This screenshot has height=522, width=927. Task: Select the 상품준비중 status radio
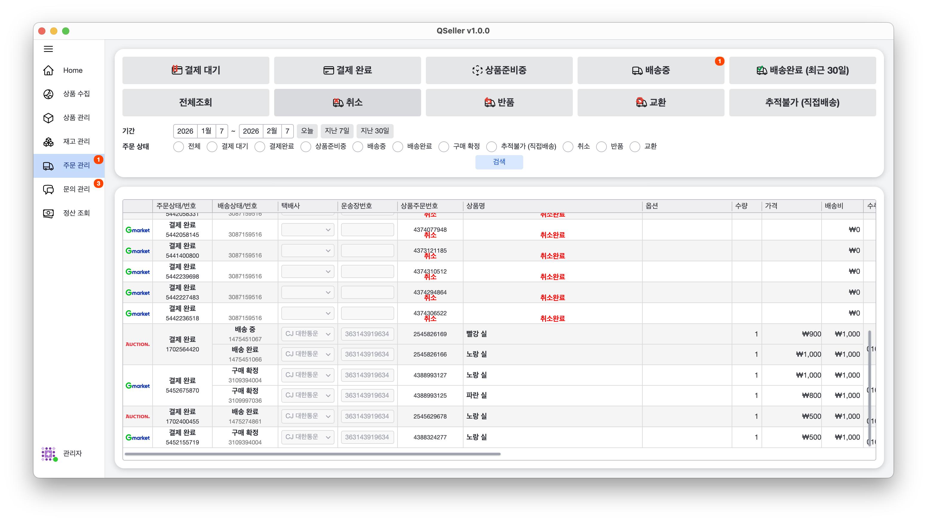tap(306, 147)
